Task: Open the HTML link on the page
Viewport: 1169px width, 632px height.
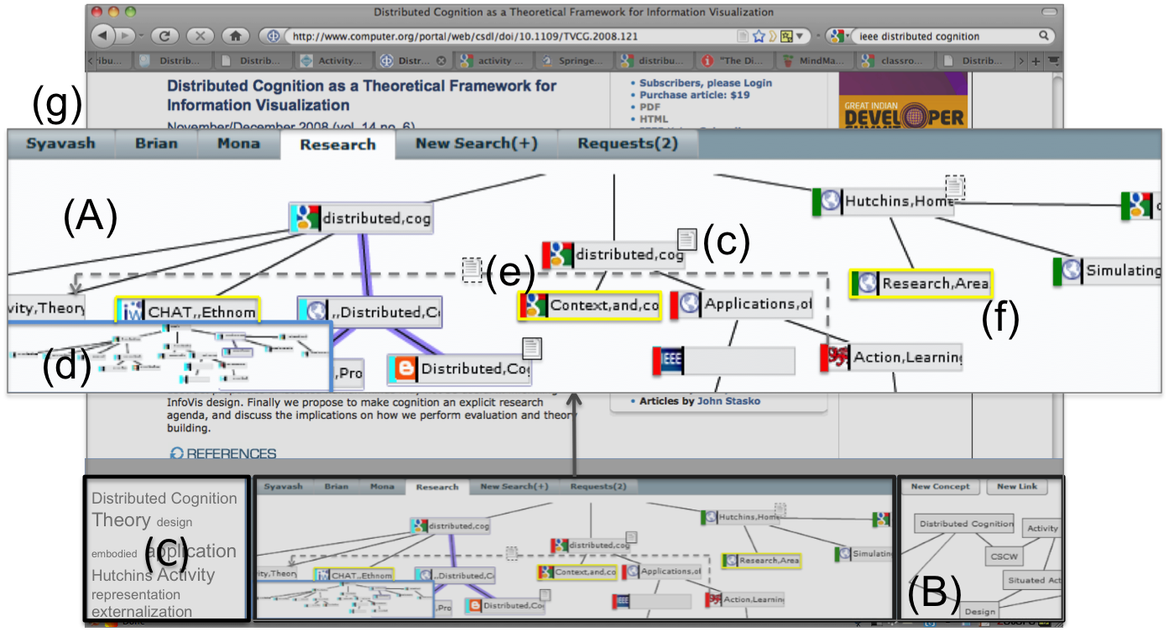Action: point(654,119)
